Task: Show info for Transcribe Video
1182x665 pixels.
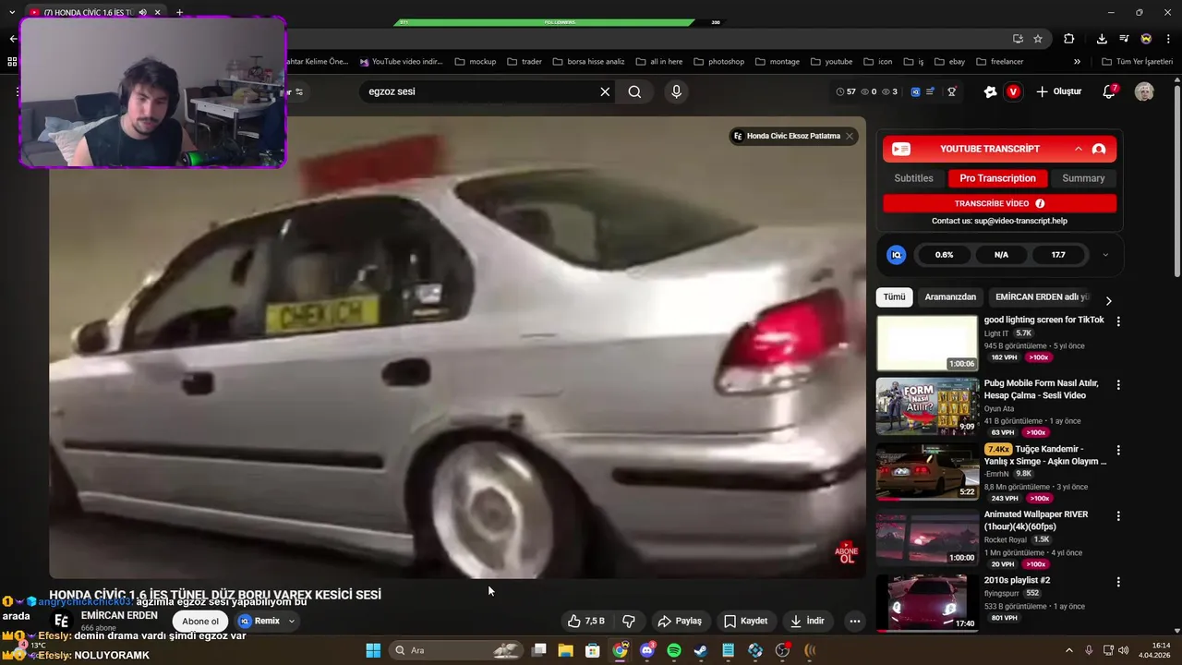Action: pos(1040,203)
